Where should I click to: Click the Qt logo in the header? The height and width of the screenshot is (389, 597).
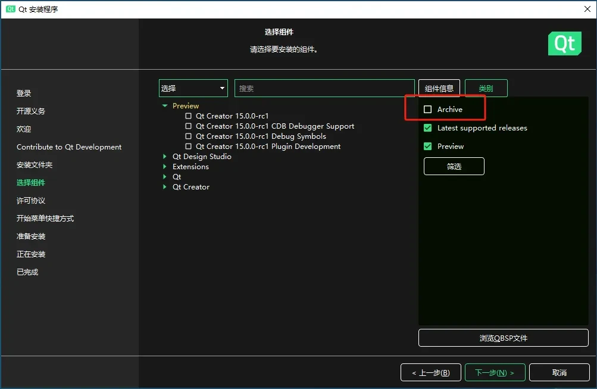click(565, 43)
